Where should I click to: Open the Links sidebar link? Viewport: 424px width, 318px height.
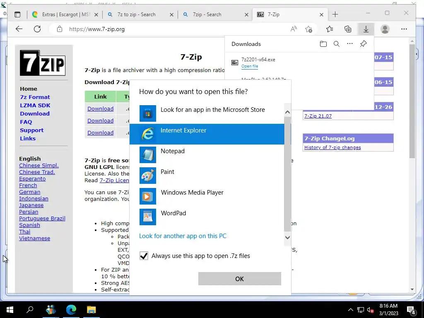tap(28, 138)
